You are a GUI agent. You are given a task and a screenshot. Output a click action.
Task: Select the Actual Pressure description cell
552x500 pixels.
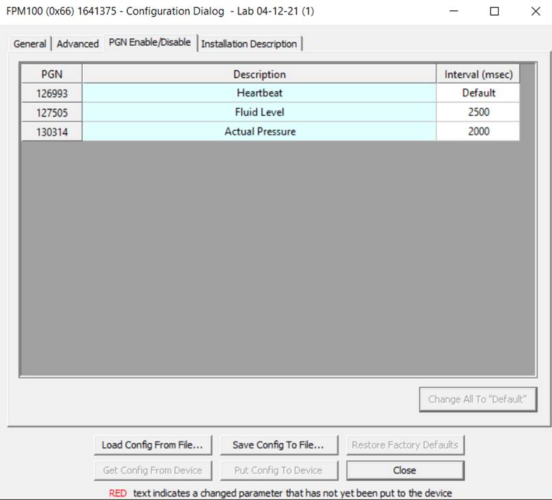(259, 132)
